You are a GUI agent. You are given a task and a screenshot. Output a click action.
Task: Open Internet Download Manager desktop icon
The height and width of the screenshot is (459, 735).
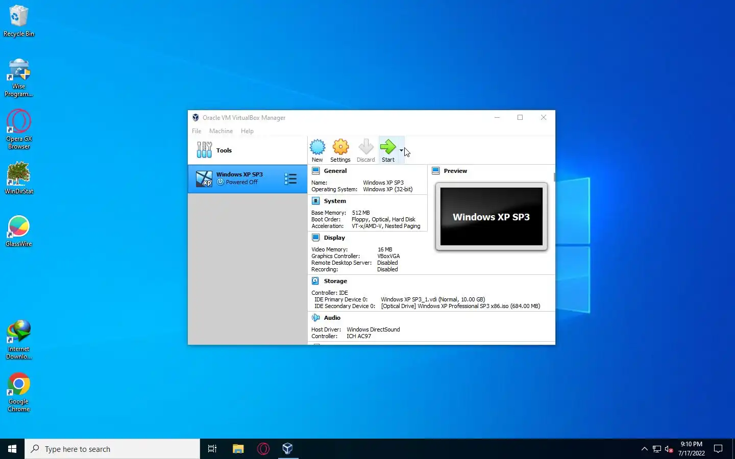19,340
